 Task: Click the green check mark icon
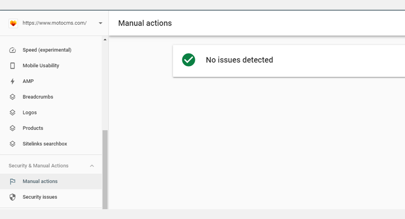point(188,60)
